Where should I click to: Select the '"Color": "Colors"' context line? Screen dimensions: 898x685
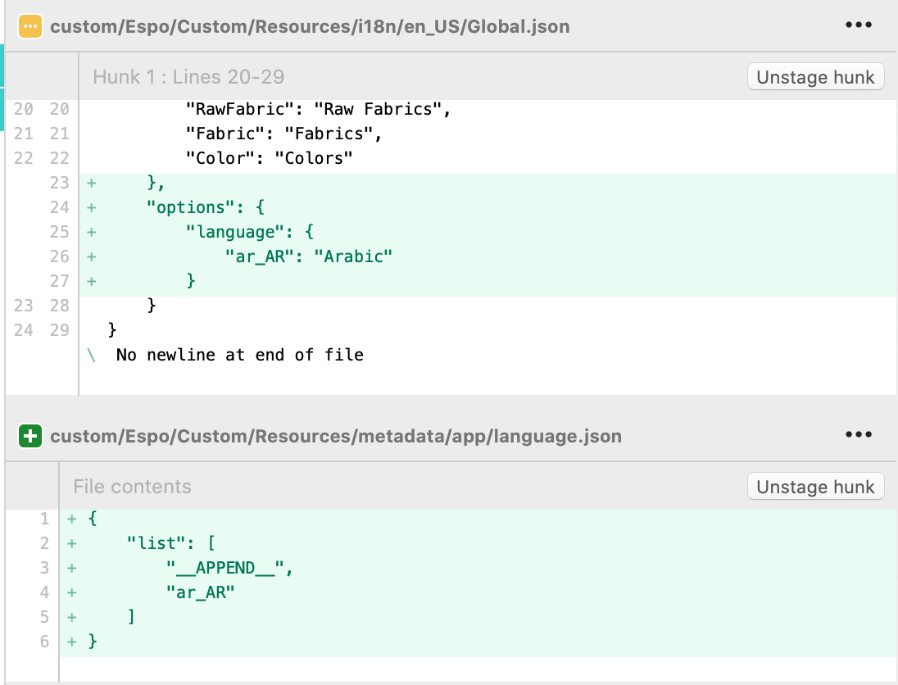(x=269, y=158)
